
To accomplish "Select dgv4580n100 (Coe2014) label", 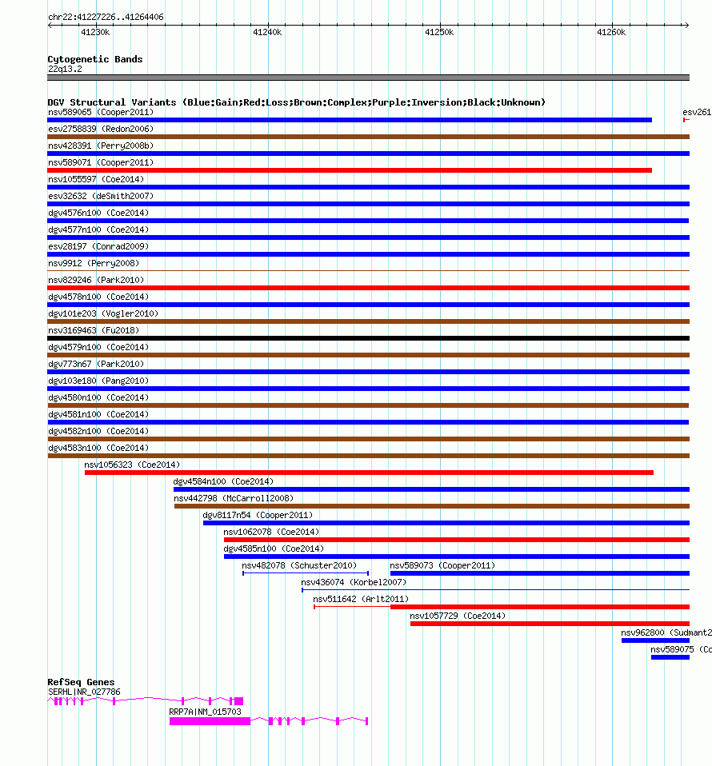I will coord(98,397).
